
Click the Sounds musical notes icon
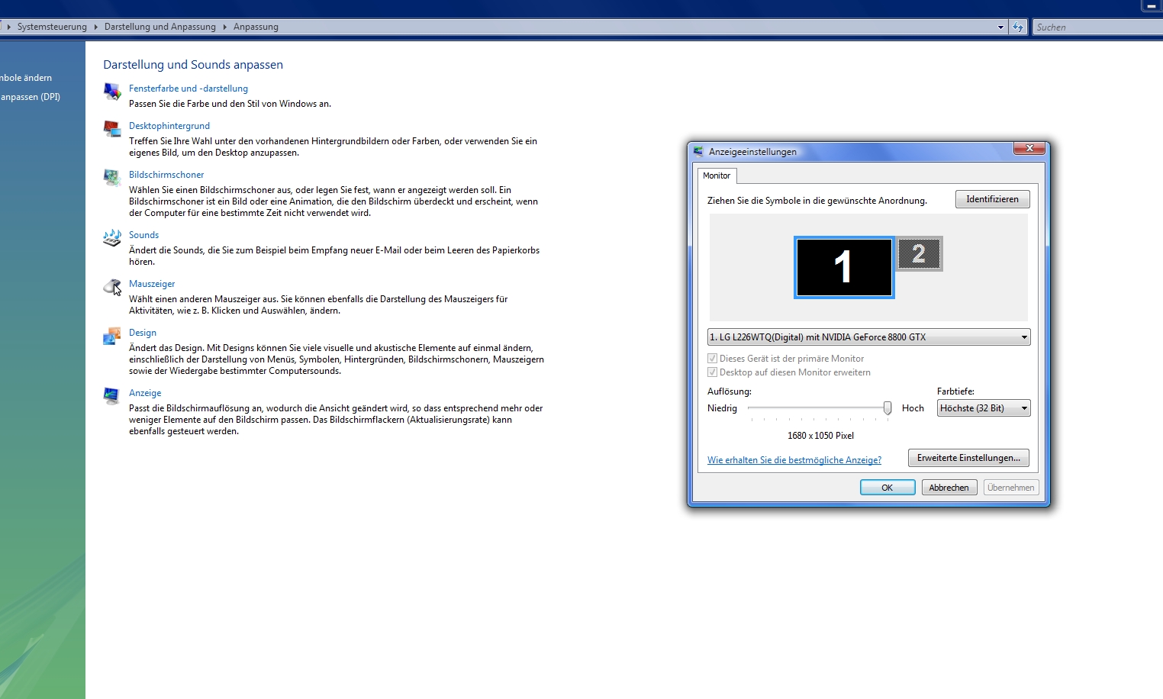coord(112,238)
